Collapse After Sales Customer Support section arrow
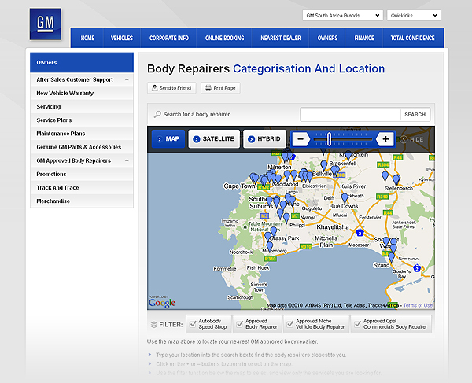Viewport: 472px width, 383px height. (127, 79)
